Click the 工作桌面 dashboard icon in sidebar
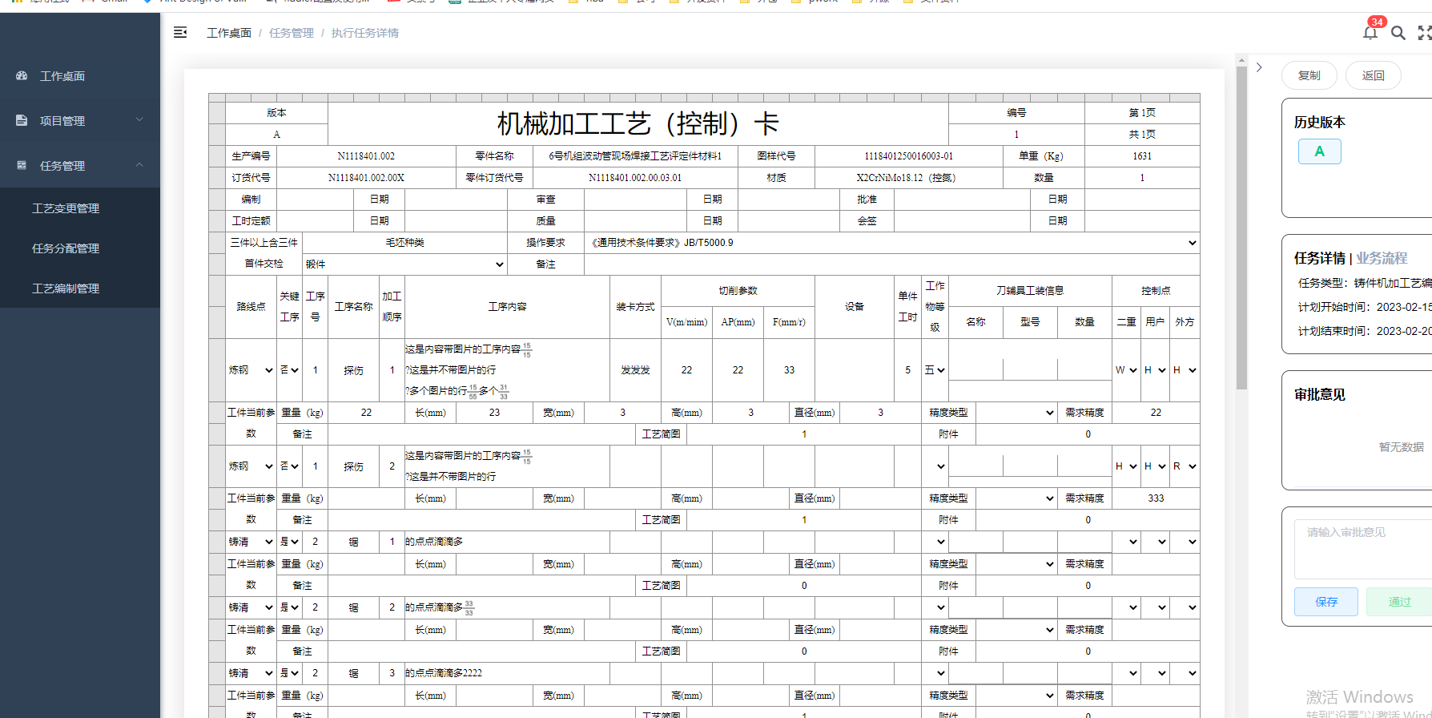Screen dimensions: 1432x718 click(x=22, y=75)
